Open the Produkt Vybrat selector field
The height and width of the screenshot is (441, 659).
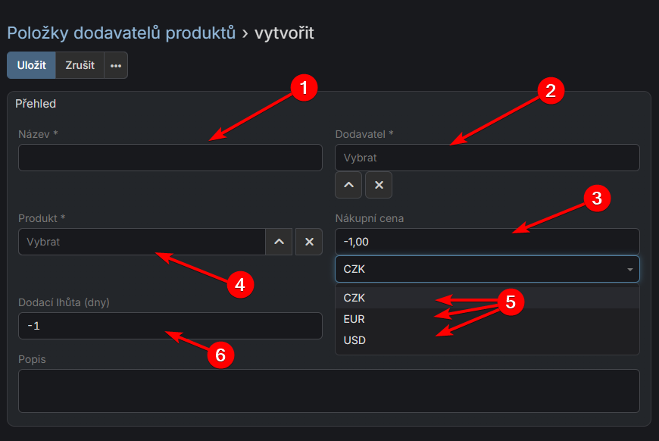[142, 242]
